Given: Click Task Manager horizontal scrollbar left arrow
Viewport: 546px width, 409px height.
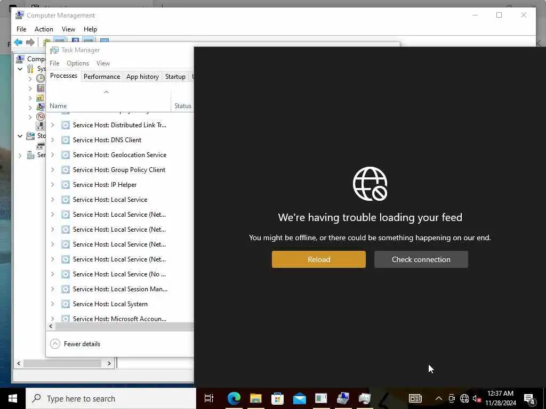Looking at the screenshot, I should click(x=51, y=326).
